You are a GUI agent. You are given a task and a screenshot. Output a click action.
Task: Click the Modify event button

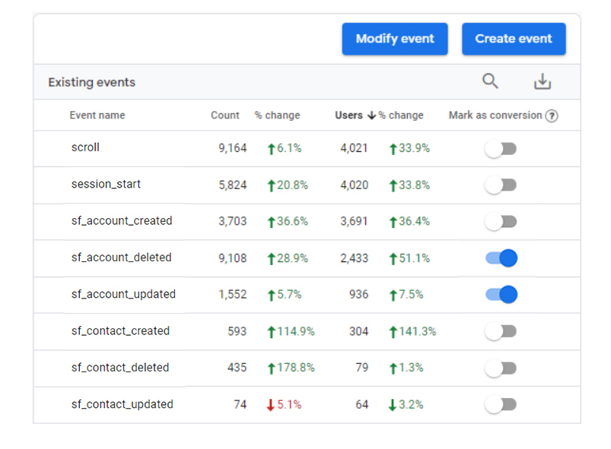click(395, 39)
